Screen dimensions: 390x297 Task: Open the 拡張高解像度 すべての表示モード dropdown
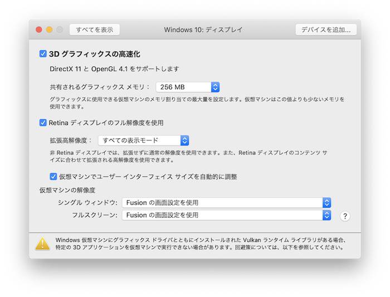pos(144,140)
